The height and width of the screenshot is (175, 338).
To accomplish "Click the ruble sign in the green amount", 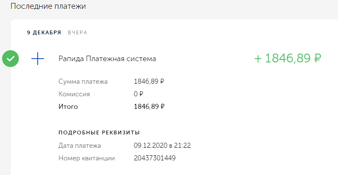I will 317,59.
